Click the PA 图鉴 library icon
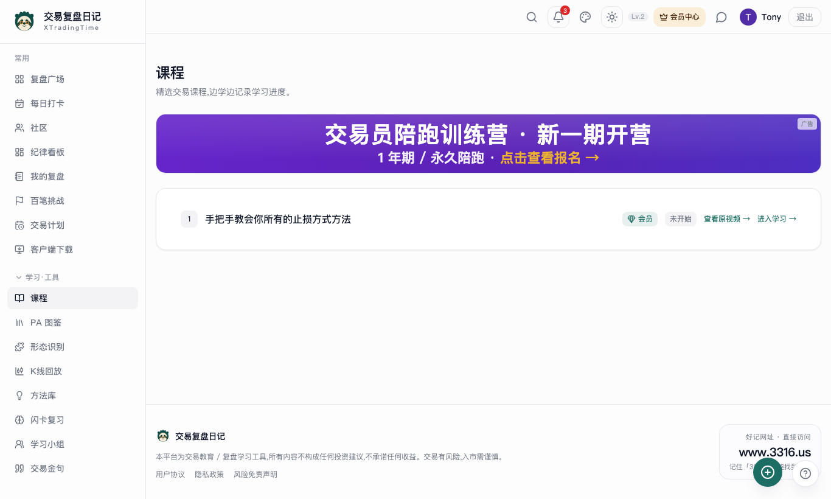 (x=19, y=323)
